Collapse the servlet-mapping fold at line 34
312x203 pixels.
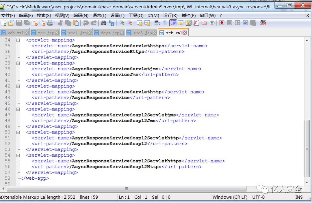click(18, 40)
